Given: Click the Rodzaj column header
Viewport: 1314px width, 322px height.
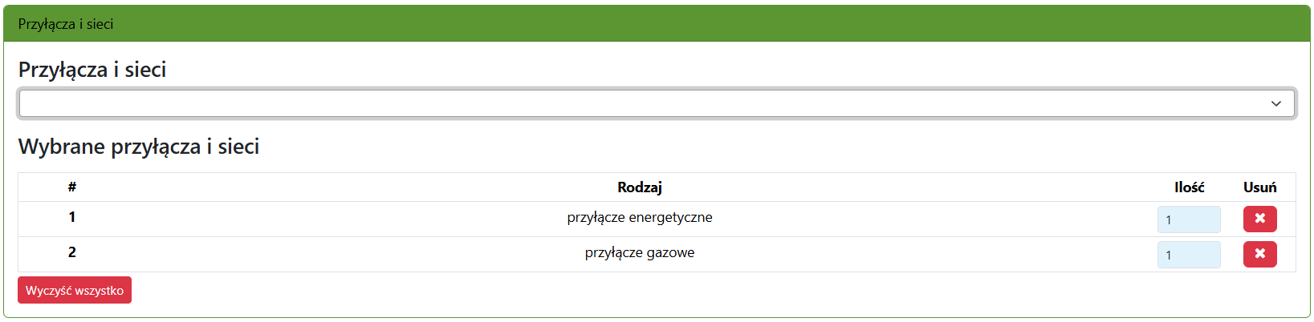Looking at the screenshot, I should (x=639, y=187).
